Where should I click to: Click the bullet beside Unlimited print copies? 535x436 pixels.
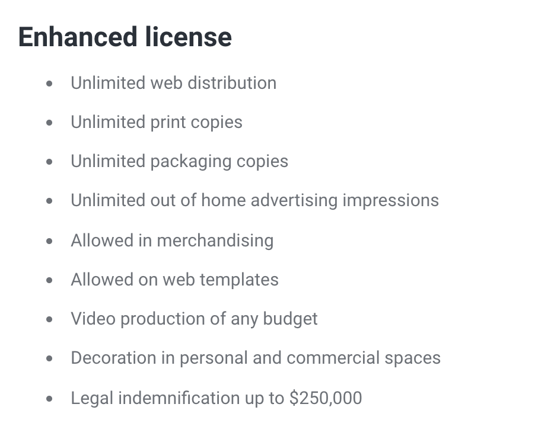click(x=49, y=123)
